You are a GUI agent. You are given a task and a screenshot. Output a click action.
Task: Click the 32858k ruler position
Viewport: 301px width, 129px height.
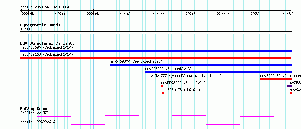[158, 14]
